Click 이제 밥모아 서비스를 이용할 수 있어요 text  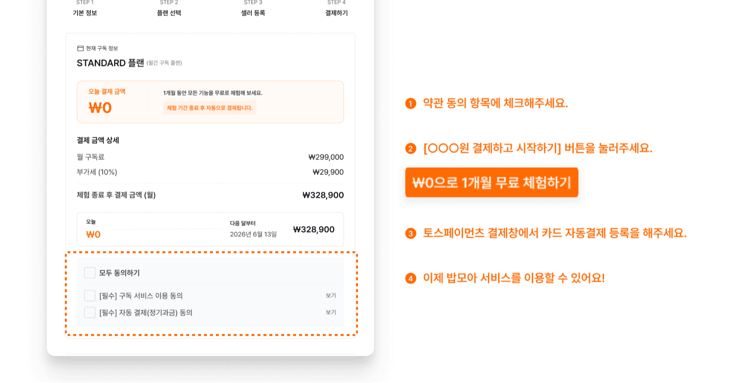pyautogui.click(x=514, y=278)
